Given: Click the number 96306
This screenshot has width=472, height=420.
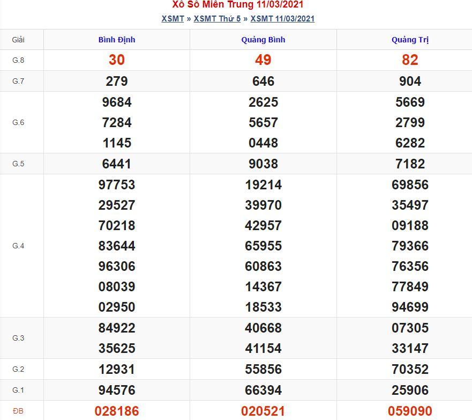Looking at the screenshot, I should [117, 266].
